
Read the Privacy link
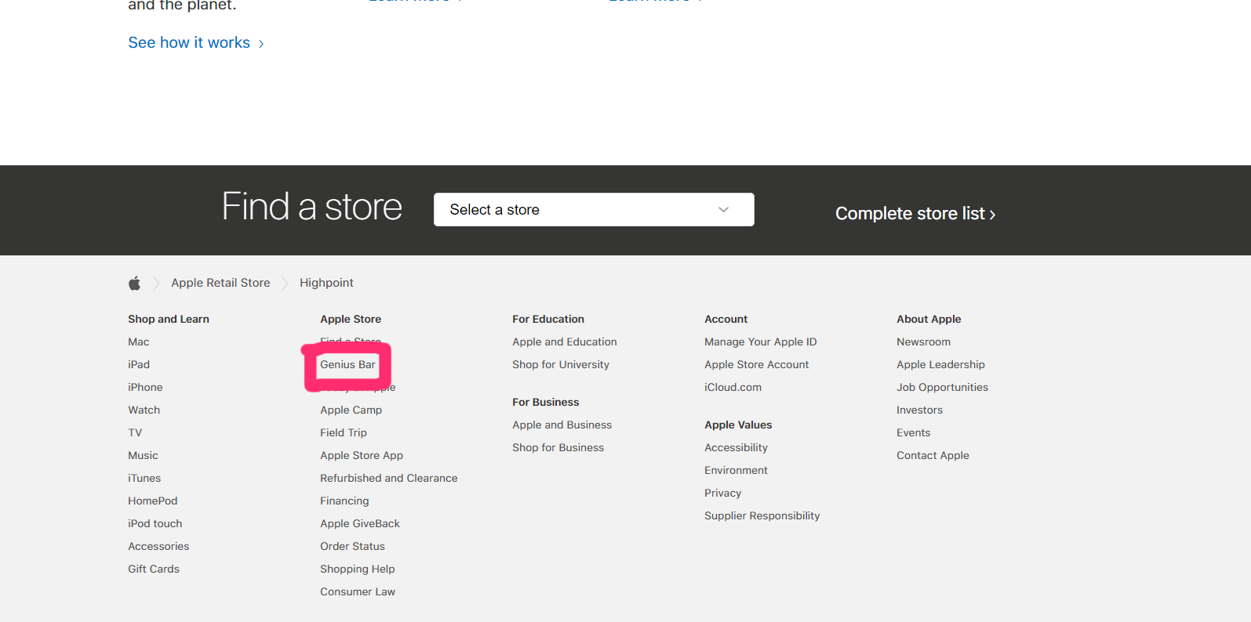coord(723,493)
